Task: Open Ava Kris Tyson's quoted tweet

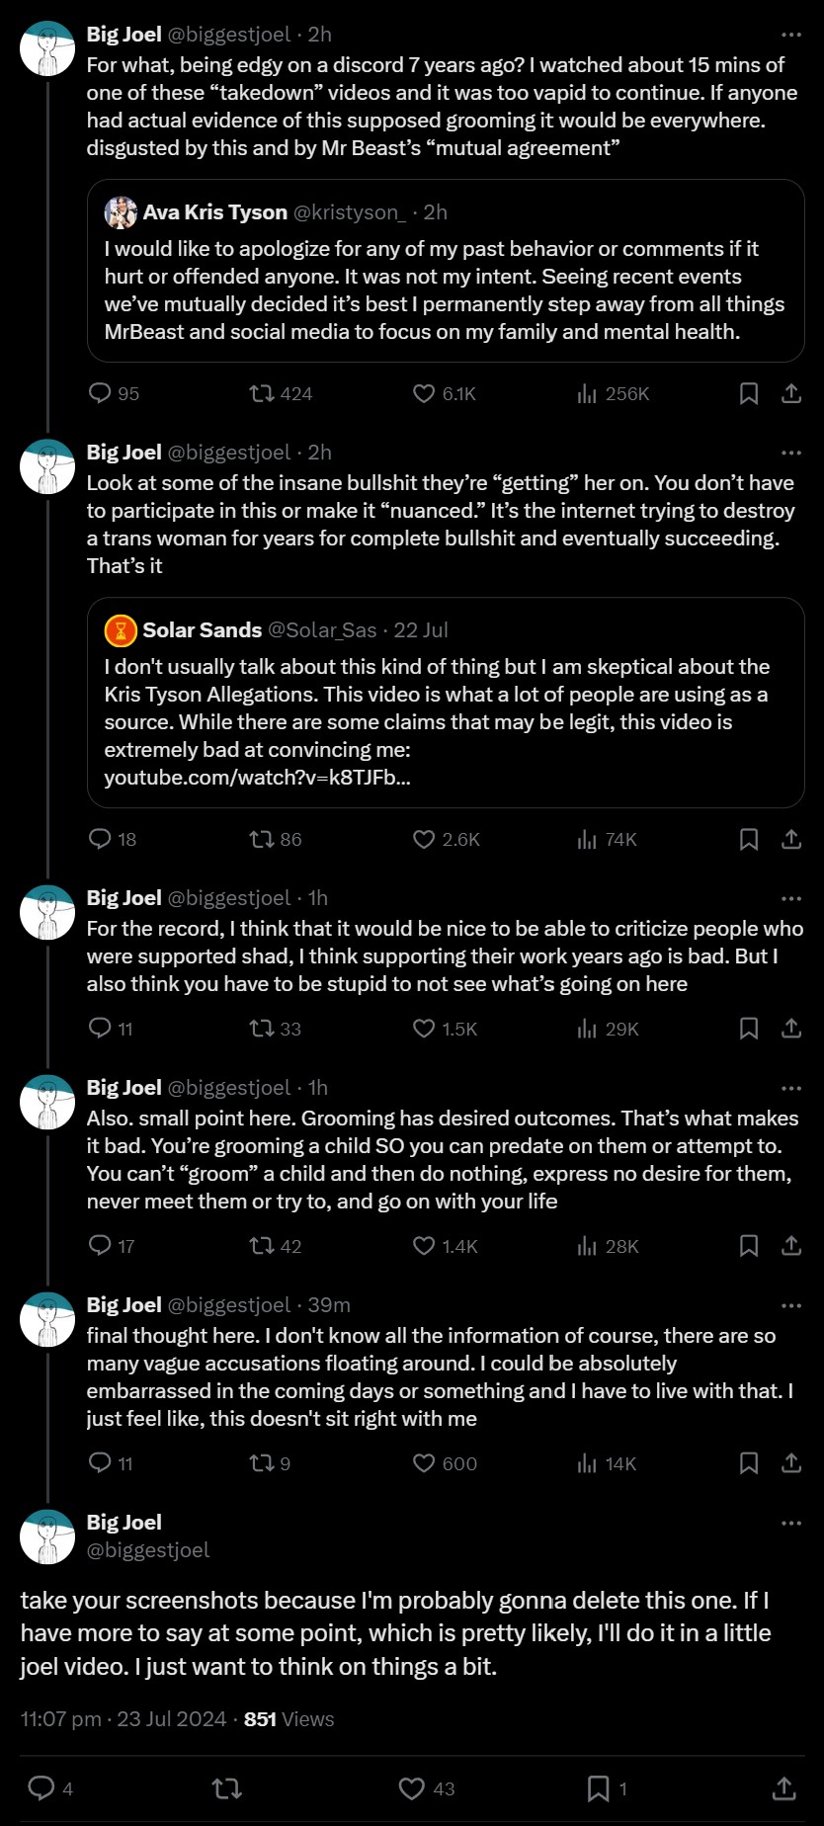Action: [x=445, y=290]
